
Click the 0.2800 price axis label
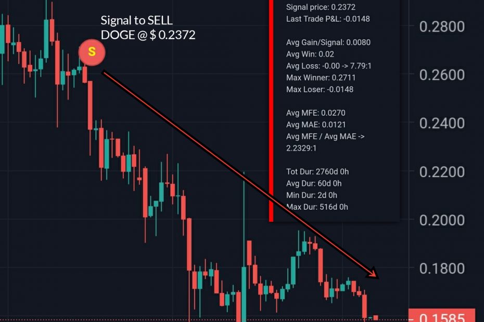click(x=442, y=26)
